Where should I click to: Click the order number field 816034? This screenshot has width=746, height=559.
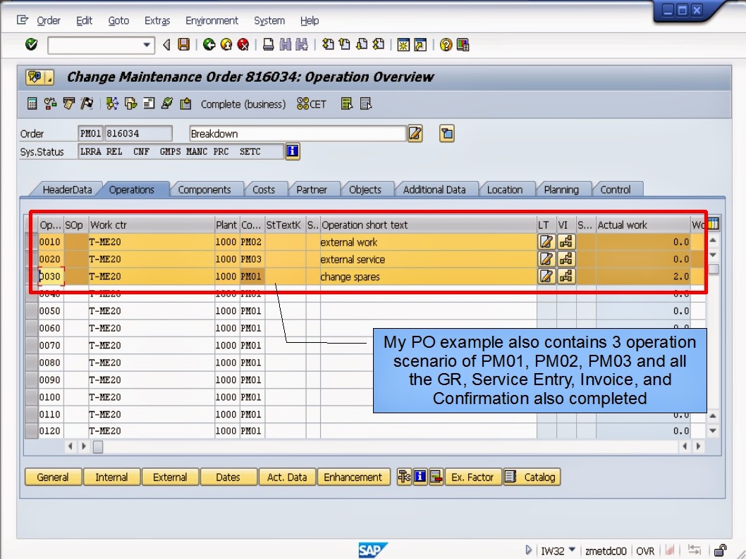tap(138, 134)
